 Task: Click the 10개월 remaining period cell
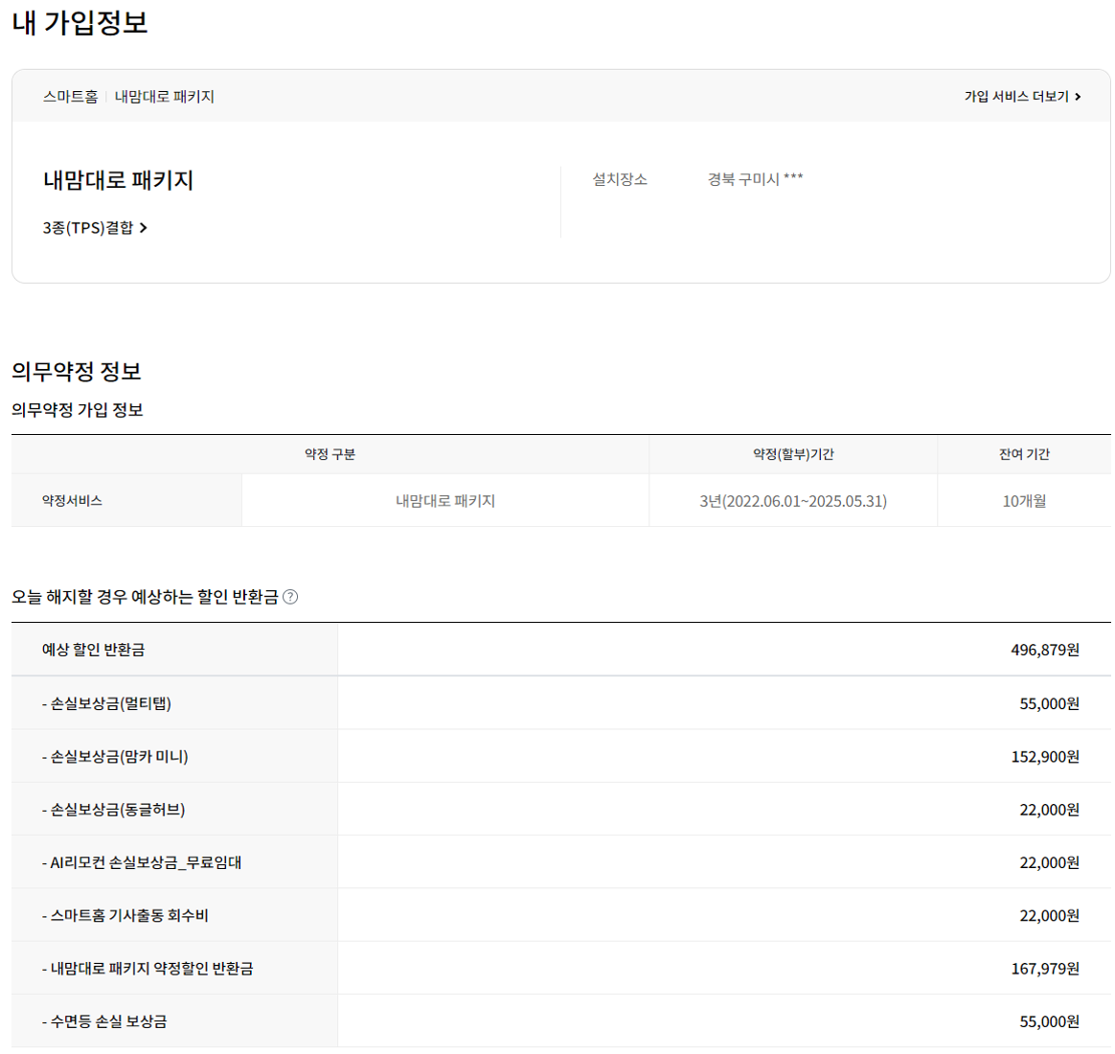click(1023, 501)
